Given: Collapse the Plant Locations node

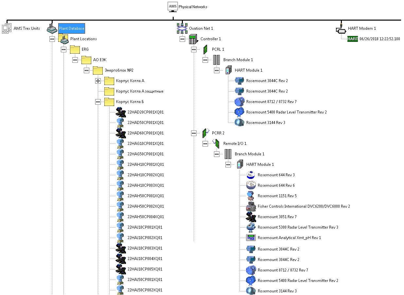Looking at the screenshot, I should pos(52,39).
